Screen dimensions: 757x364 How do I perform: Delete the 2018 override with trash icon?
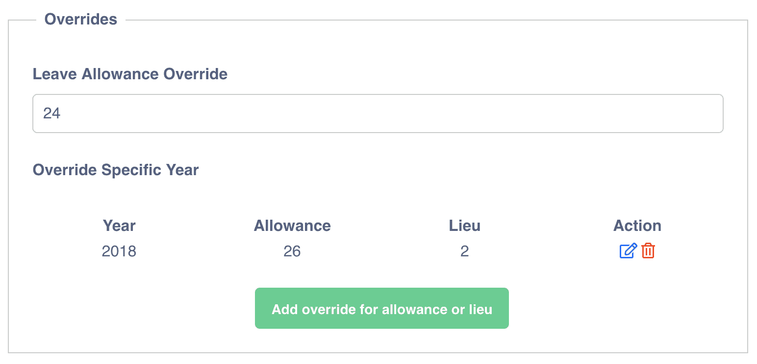[x=648, y=251]
